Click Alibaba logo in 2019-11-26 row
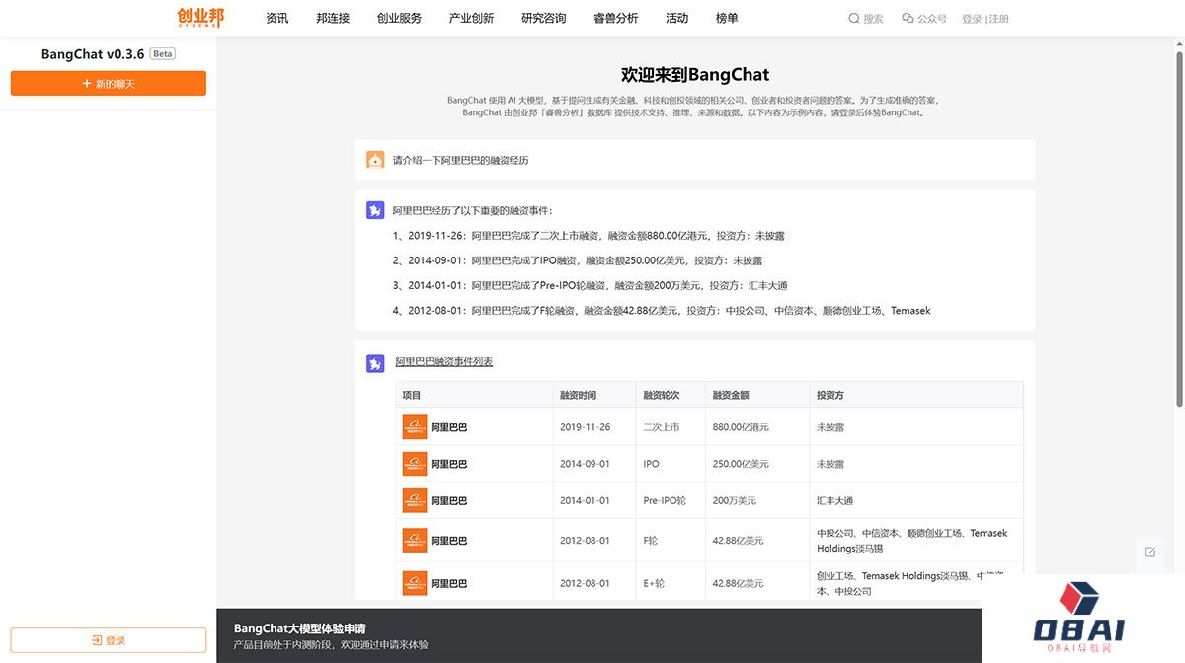Screen dimensions: 1185x663 [x=415, y=427]
